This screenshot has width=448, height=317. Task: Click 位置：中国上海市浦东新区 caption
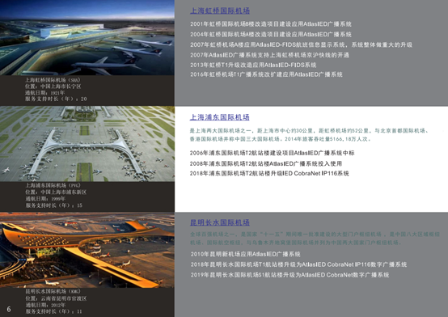[56, 192]
